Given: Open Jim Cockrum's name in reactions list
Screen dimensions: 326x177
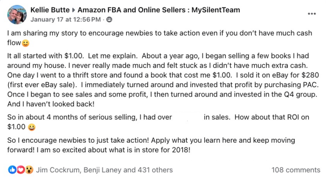Looking at the screenshot, I should tap(58, 170).
